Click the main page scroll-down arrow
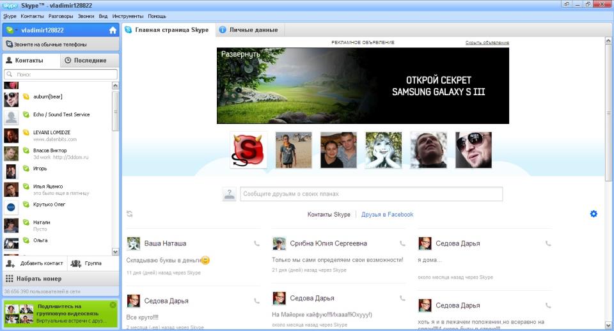Screen dimensions: 614x331 tap(608, 325)
